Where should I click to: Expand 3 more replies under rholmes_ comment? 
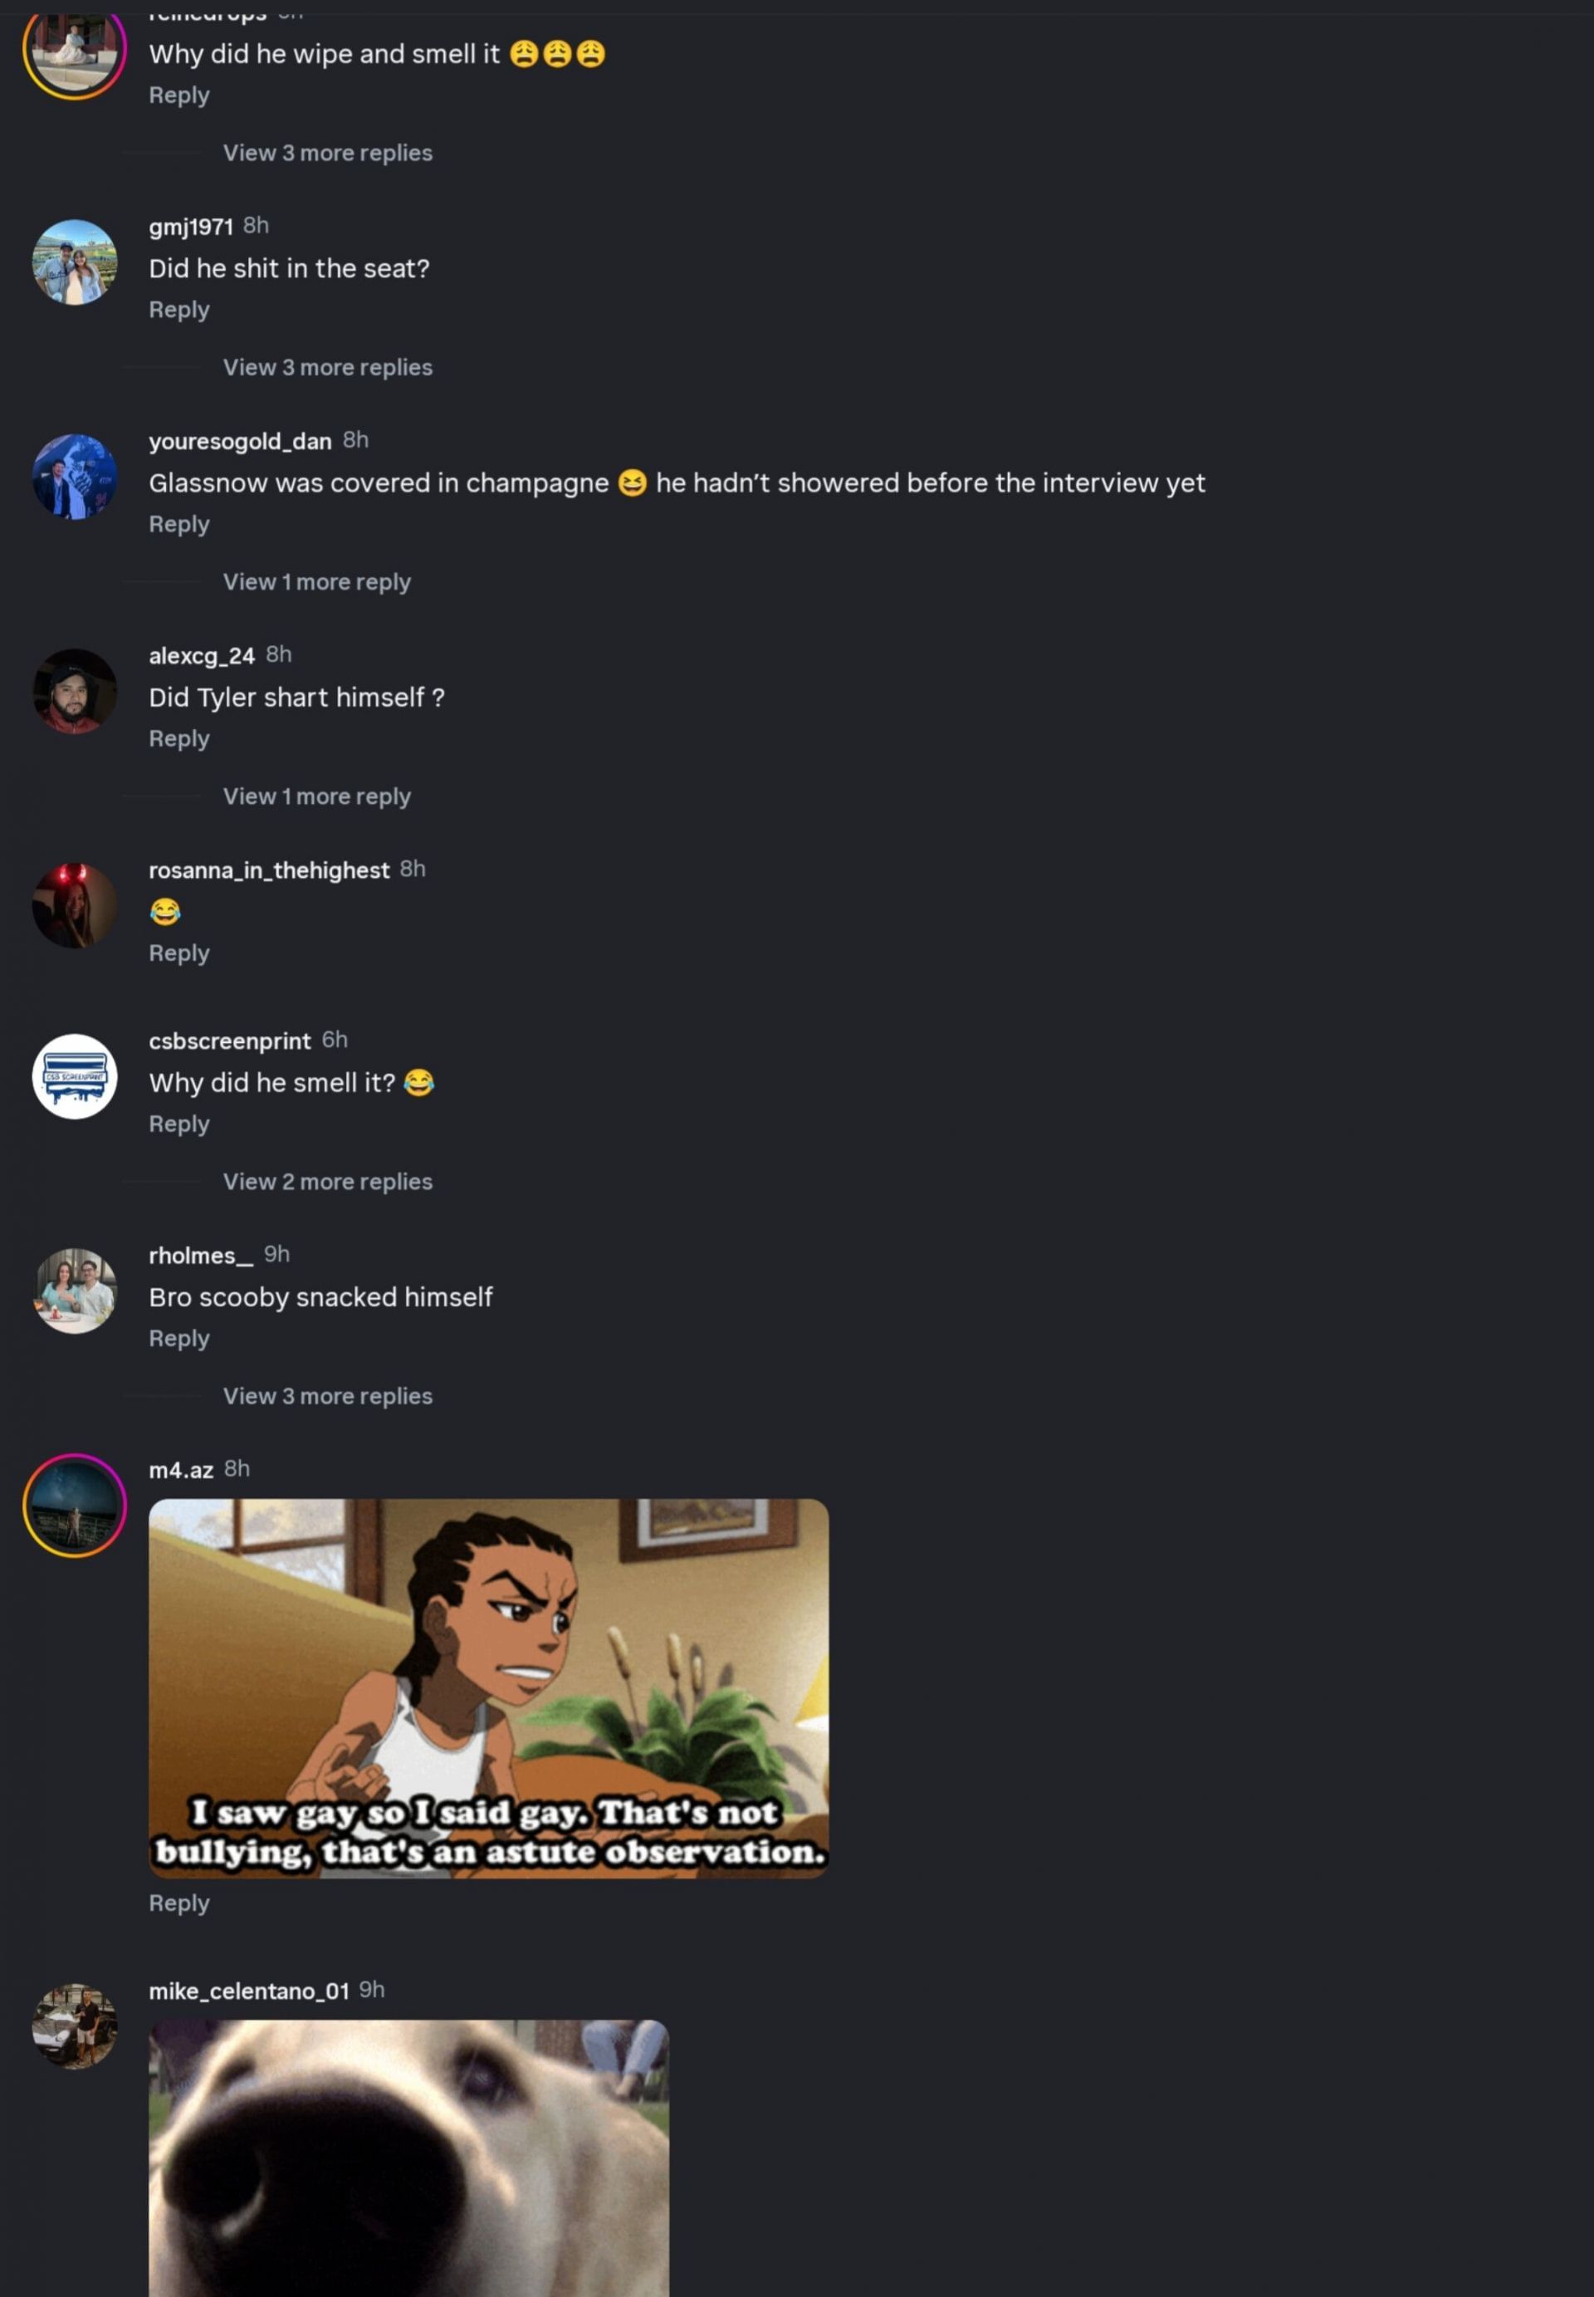coord(328,1396)
